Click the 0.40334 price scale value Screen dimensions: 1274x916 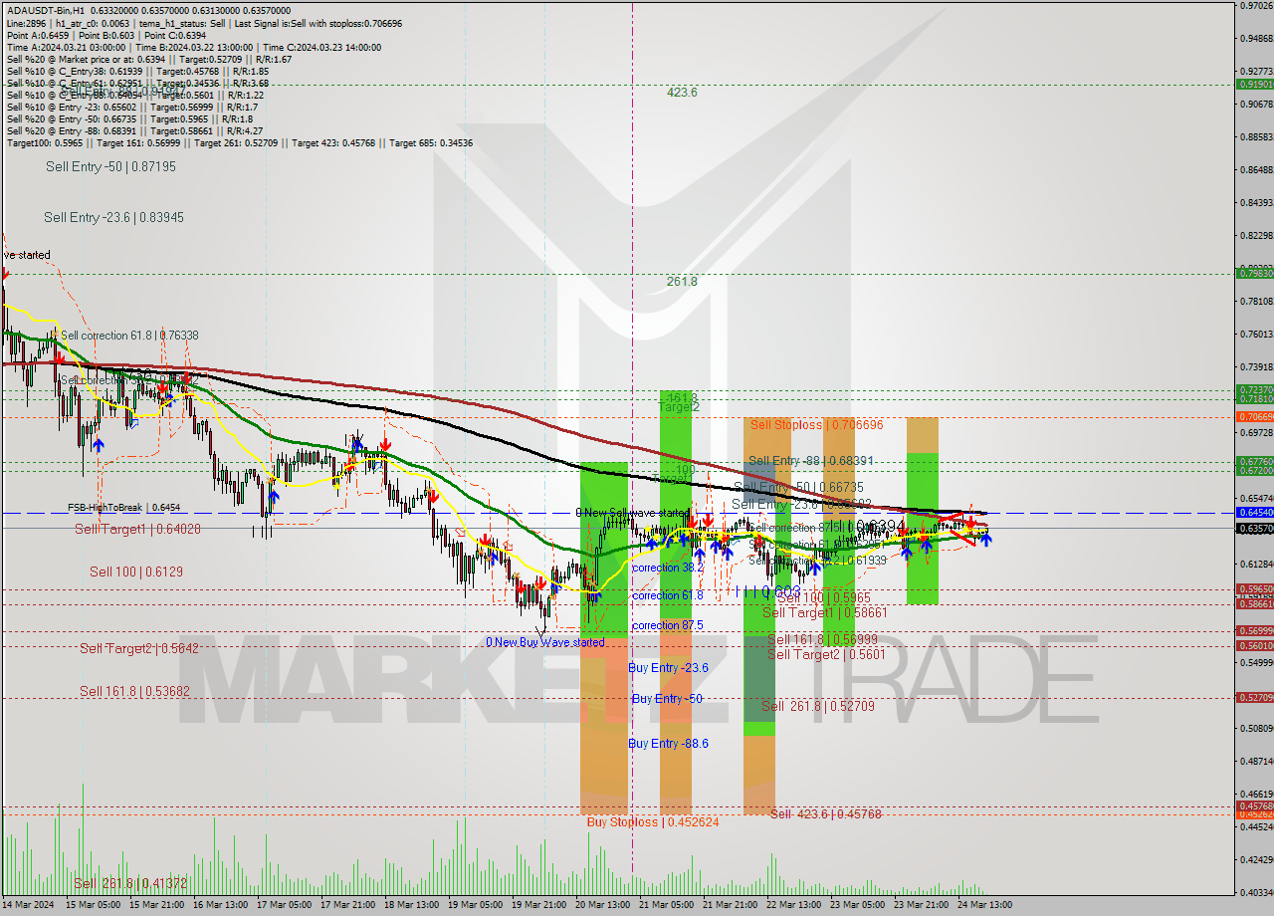click(x=1255, y=891)
